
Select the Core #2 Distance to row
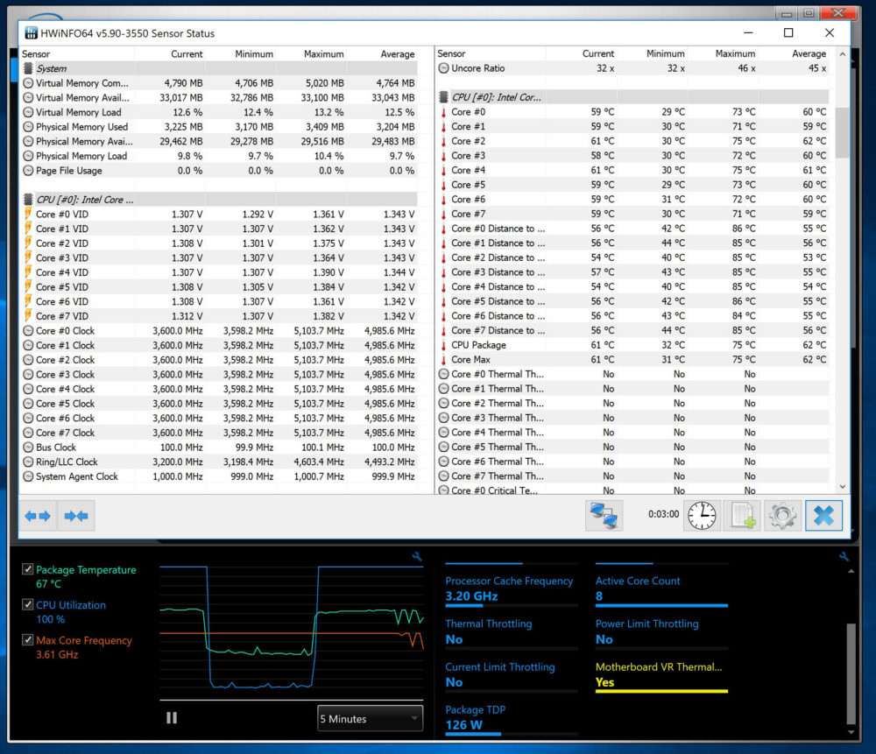(x=633, y=257)
